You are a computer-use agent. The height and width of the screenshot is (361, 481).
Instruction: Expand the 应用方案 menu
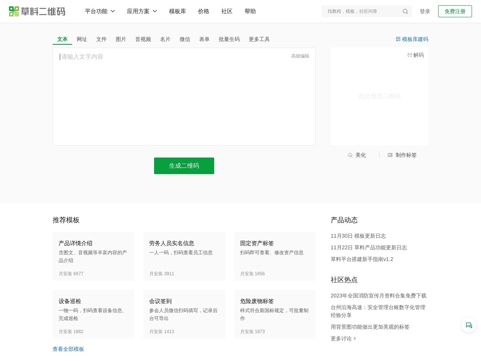[x=142, y=11]
